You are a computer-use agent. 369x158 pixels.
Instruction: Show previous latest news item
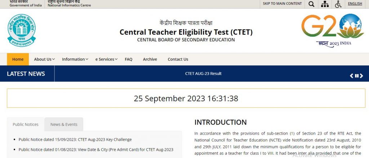coord(352,76)
